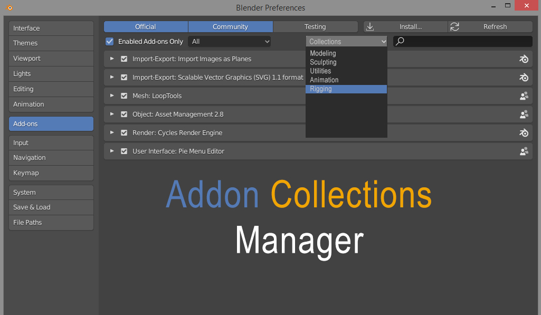Click the Install... button
The width and height of the screenshot is (541, 315).
(x=405, y=26)
